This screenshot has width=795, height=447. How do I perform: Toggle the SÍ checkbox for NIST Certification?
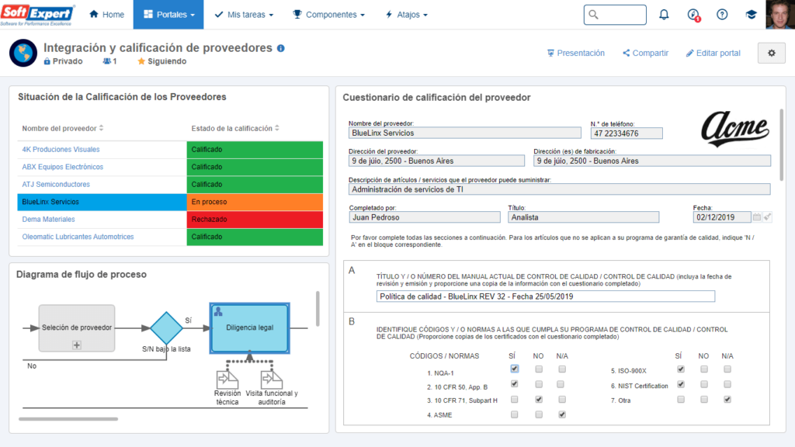(681, 384)
